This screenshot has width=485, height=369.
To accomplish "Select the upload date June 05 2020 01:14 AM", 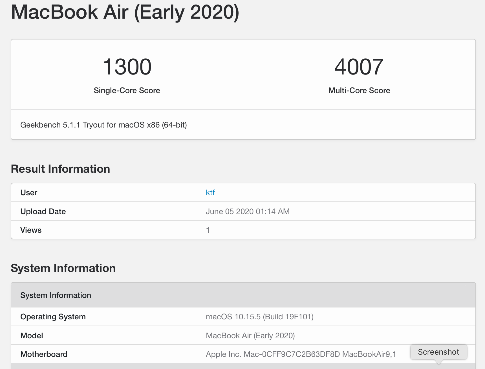I will [x=248, y=211].
